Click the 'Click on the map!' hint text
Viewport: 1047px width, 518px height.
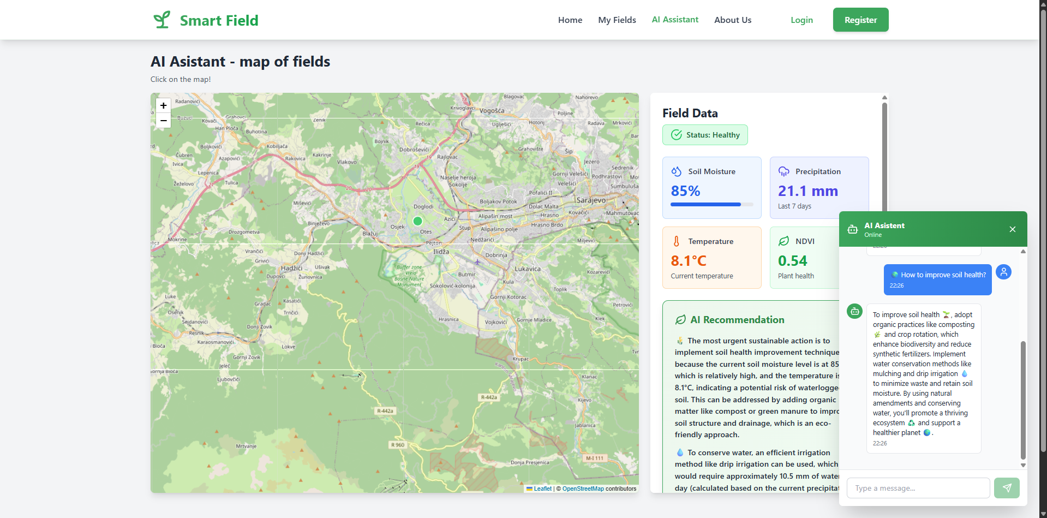coord(181,79)
